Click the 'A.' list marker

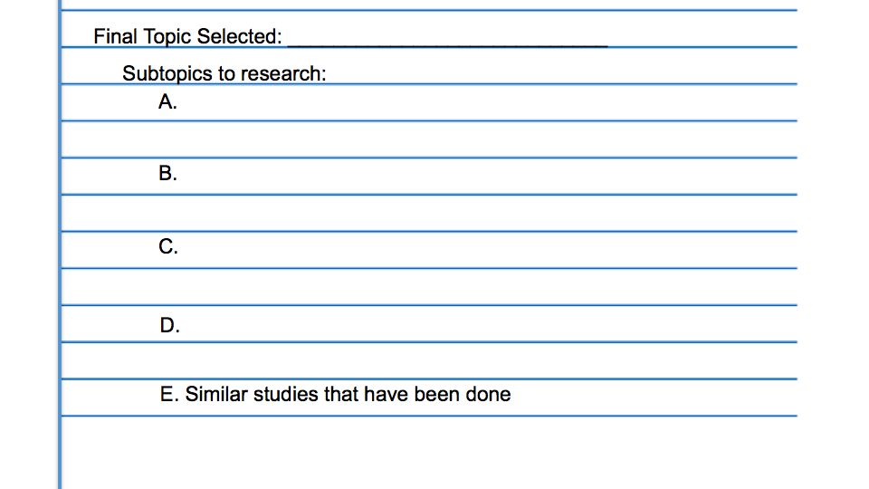click(167, 102)
